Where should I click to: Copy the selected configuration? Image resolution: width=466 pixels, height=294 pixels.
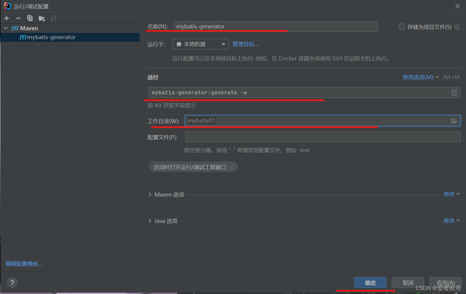(x=30, y=18)
